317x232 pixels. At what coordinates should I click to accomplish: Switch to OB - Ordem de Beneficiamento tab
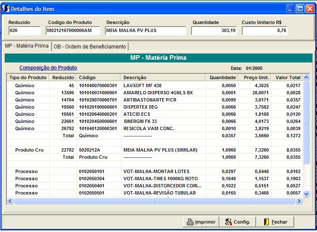coord(90,47)
